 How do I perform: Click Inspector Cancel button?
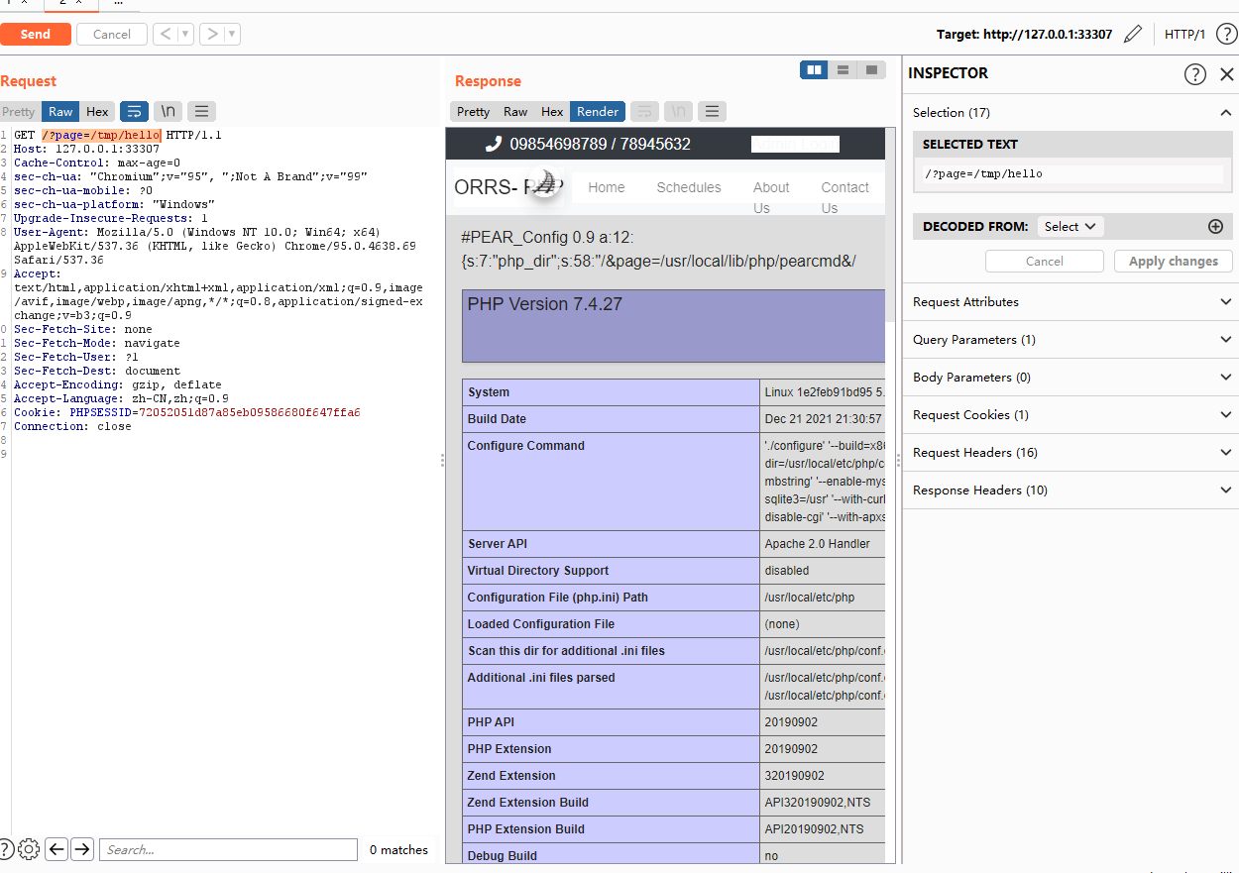(x=1044, y=262)
